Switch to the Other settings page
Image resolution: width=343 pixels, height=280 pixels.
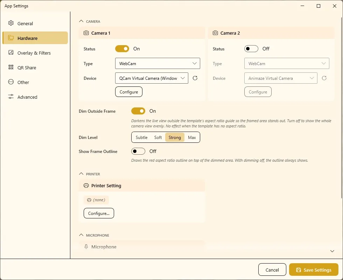pyautogui.click(x=35, y=82)
